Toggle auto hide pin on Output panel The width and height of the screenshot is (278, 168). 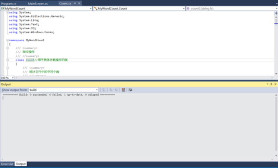click(271, 84)
